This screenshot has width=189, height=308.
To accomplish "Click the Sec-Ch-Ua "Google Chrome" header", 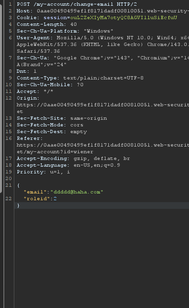I will 103,58.
